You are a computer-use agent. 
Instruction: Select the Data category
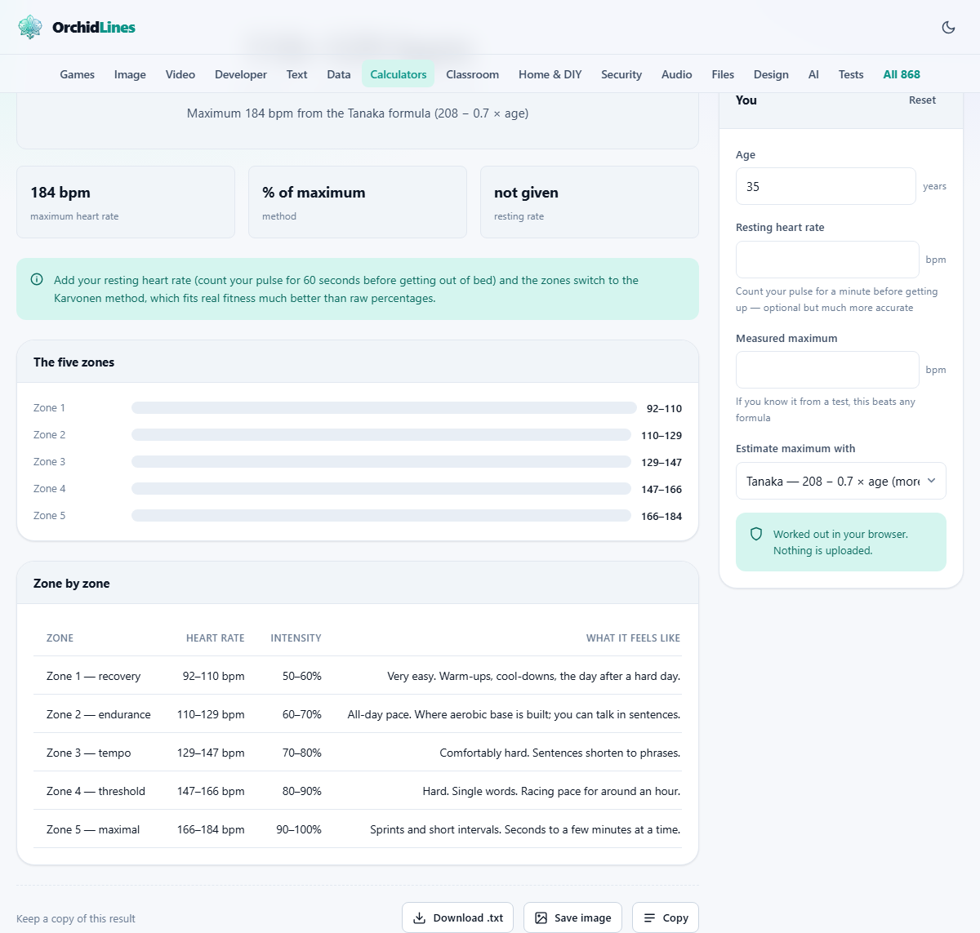[339, 74]
